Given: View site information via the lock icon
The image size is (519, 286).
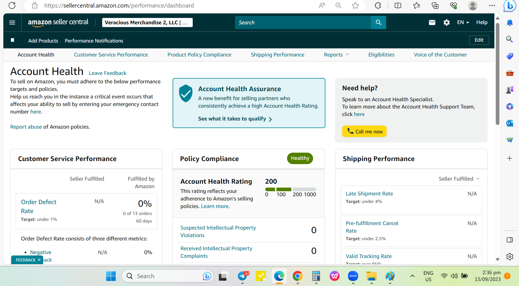Looking at the screenshot, I should 35,5.
